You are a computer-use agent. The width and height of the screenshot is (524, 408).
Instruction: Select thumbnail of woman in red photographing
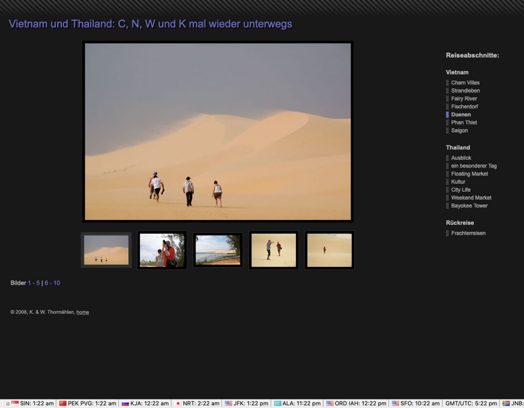tap(162, 250)
